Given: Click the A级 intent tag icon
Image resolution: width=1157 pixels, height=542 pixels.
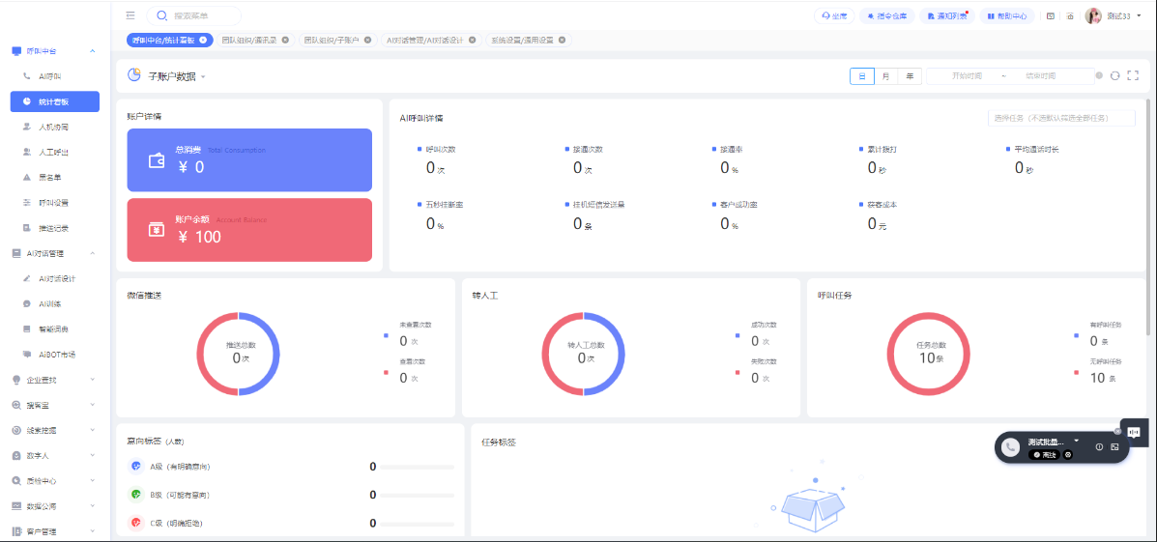Looking at the screenshot, I should 136,467.
